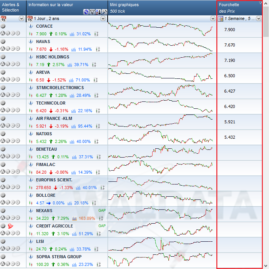Open the CREDIT AGRICOLE stock name

(x=55, y=226)
